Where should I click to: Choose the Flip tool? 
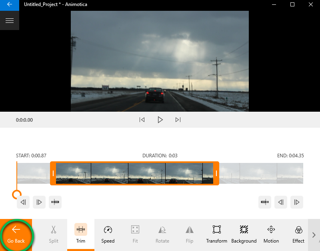point(190,235)
